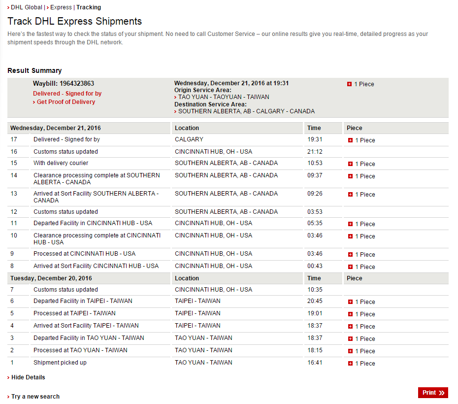Collapse the list with Hide Details
Screen dimensions: 458x404
coord(28,377)
